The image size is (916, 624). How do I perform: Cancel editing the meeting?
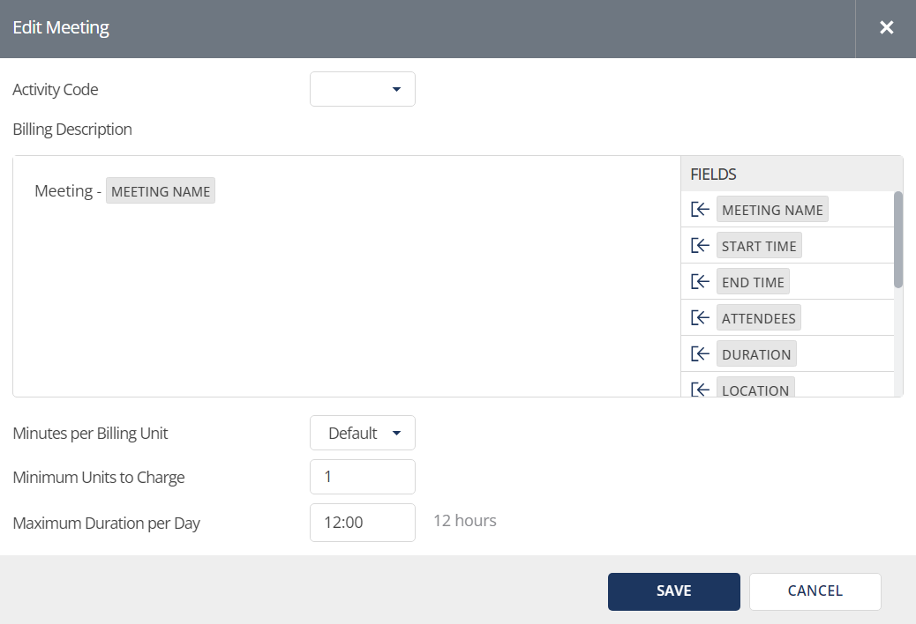coord(814,591)
